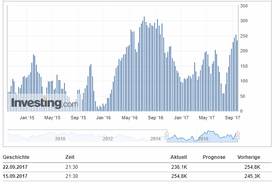Image resolution: width=274 pixels, height=182 pixels.
Task: Click the Jan '16 x-axis label
Action: tap(103, 118)
